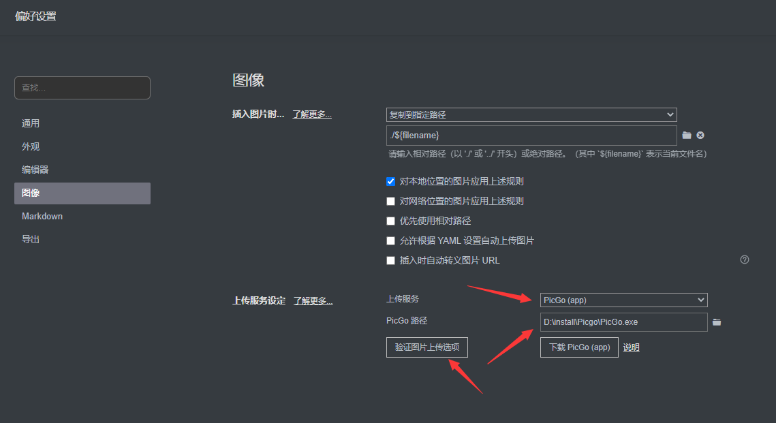Enable auto-escape image URL on insert
This screenshot has height=423, width=776.
pos(391,261)
